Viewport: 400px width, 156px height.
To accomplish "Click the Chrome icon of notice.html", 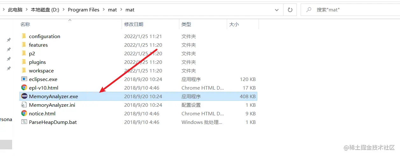I will click(24, 113).
